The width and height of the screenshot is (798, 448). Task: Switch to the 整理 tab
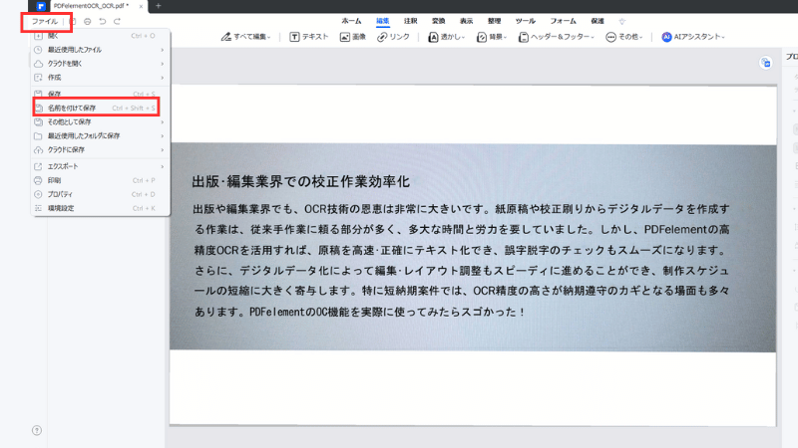(x=494, y=21)
